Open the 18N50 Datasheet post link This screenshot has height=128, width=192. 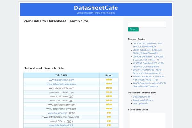[149, 85]
